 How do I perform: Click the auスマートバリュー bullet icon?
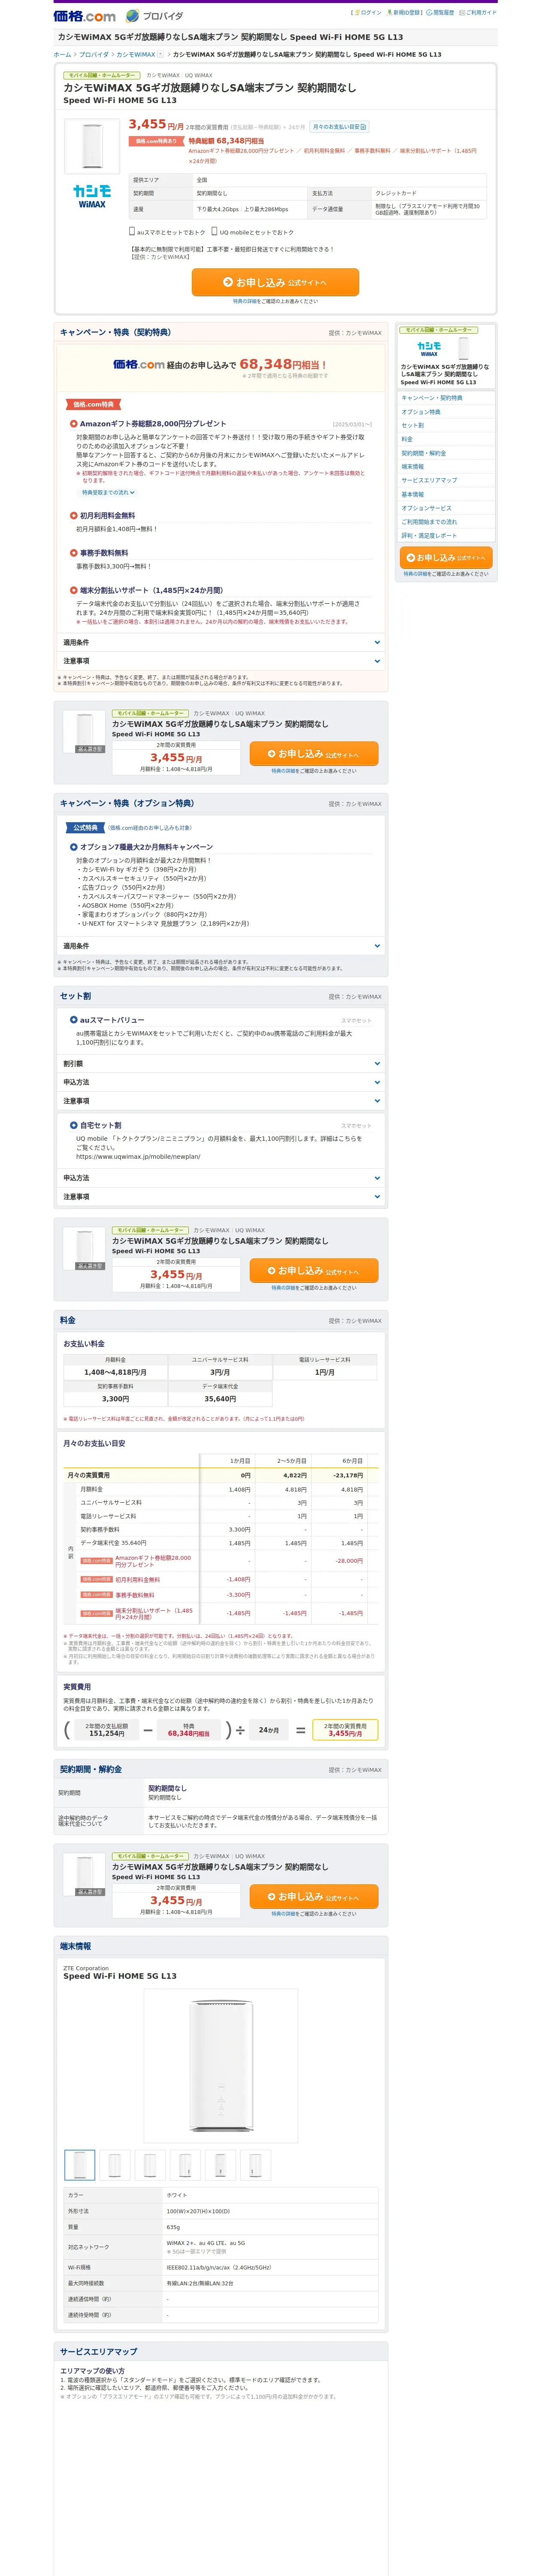[x=74, y=1020]
